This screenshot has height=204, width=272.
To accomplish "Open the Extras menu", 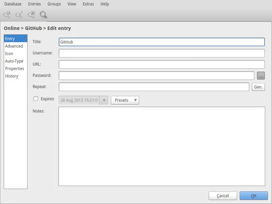I will pos(88,4).
